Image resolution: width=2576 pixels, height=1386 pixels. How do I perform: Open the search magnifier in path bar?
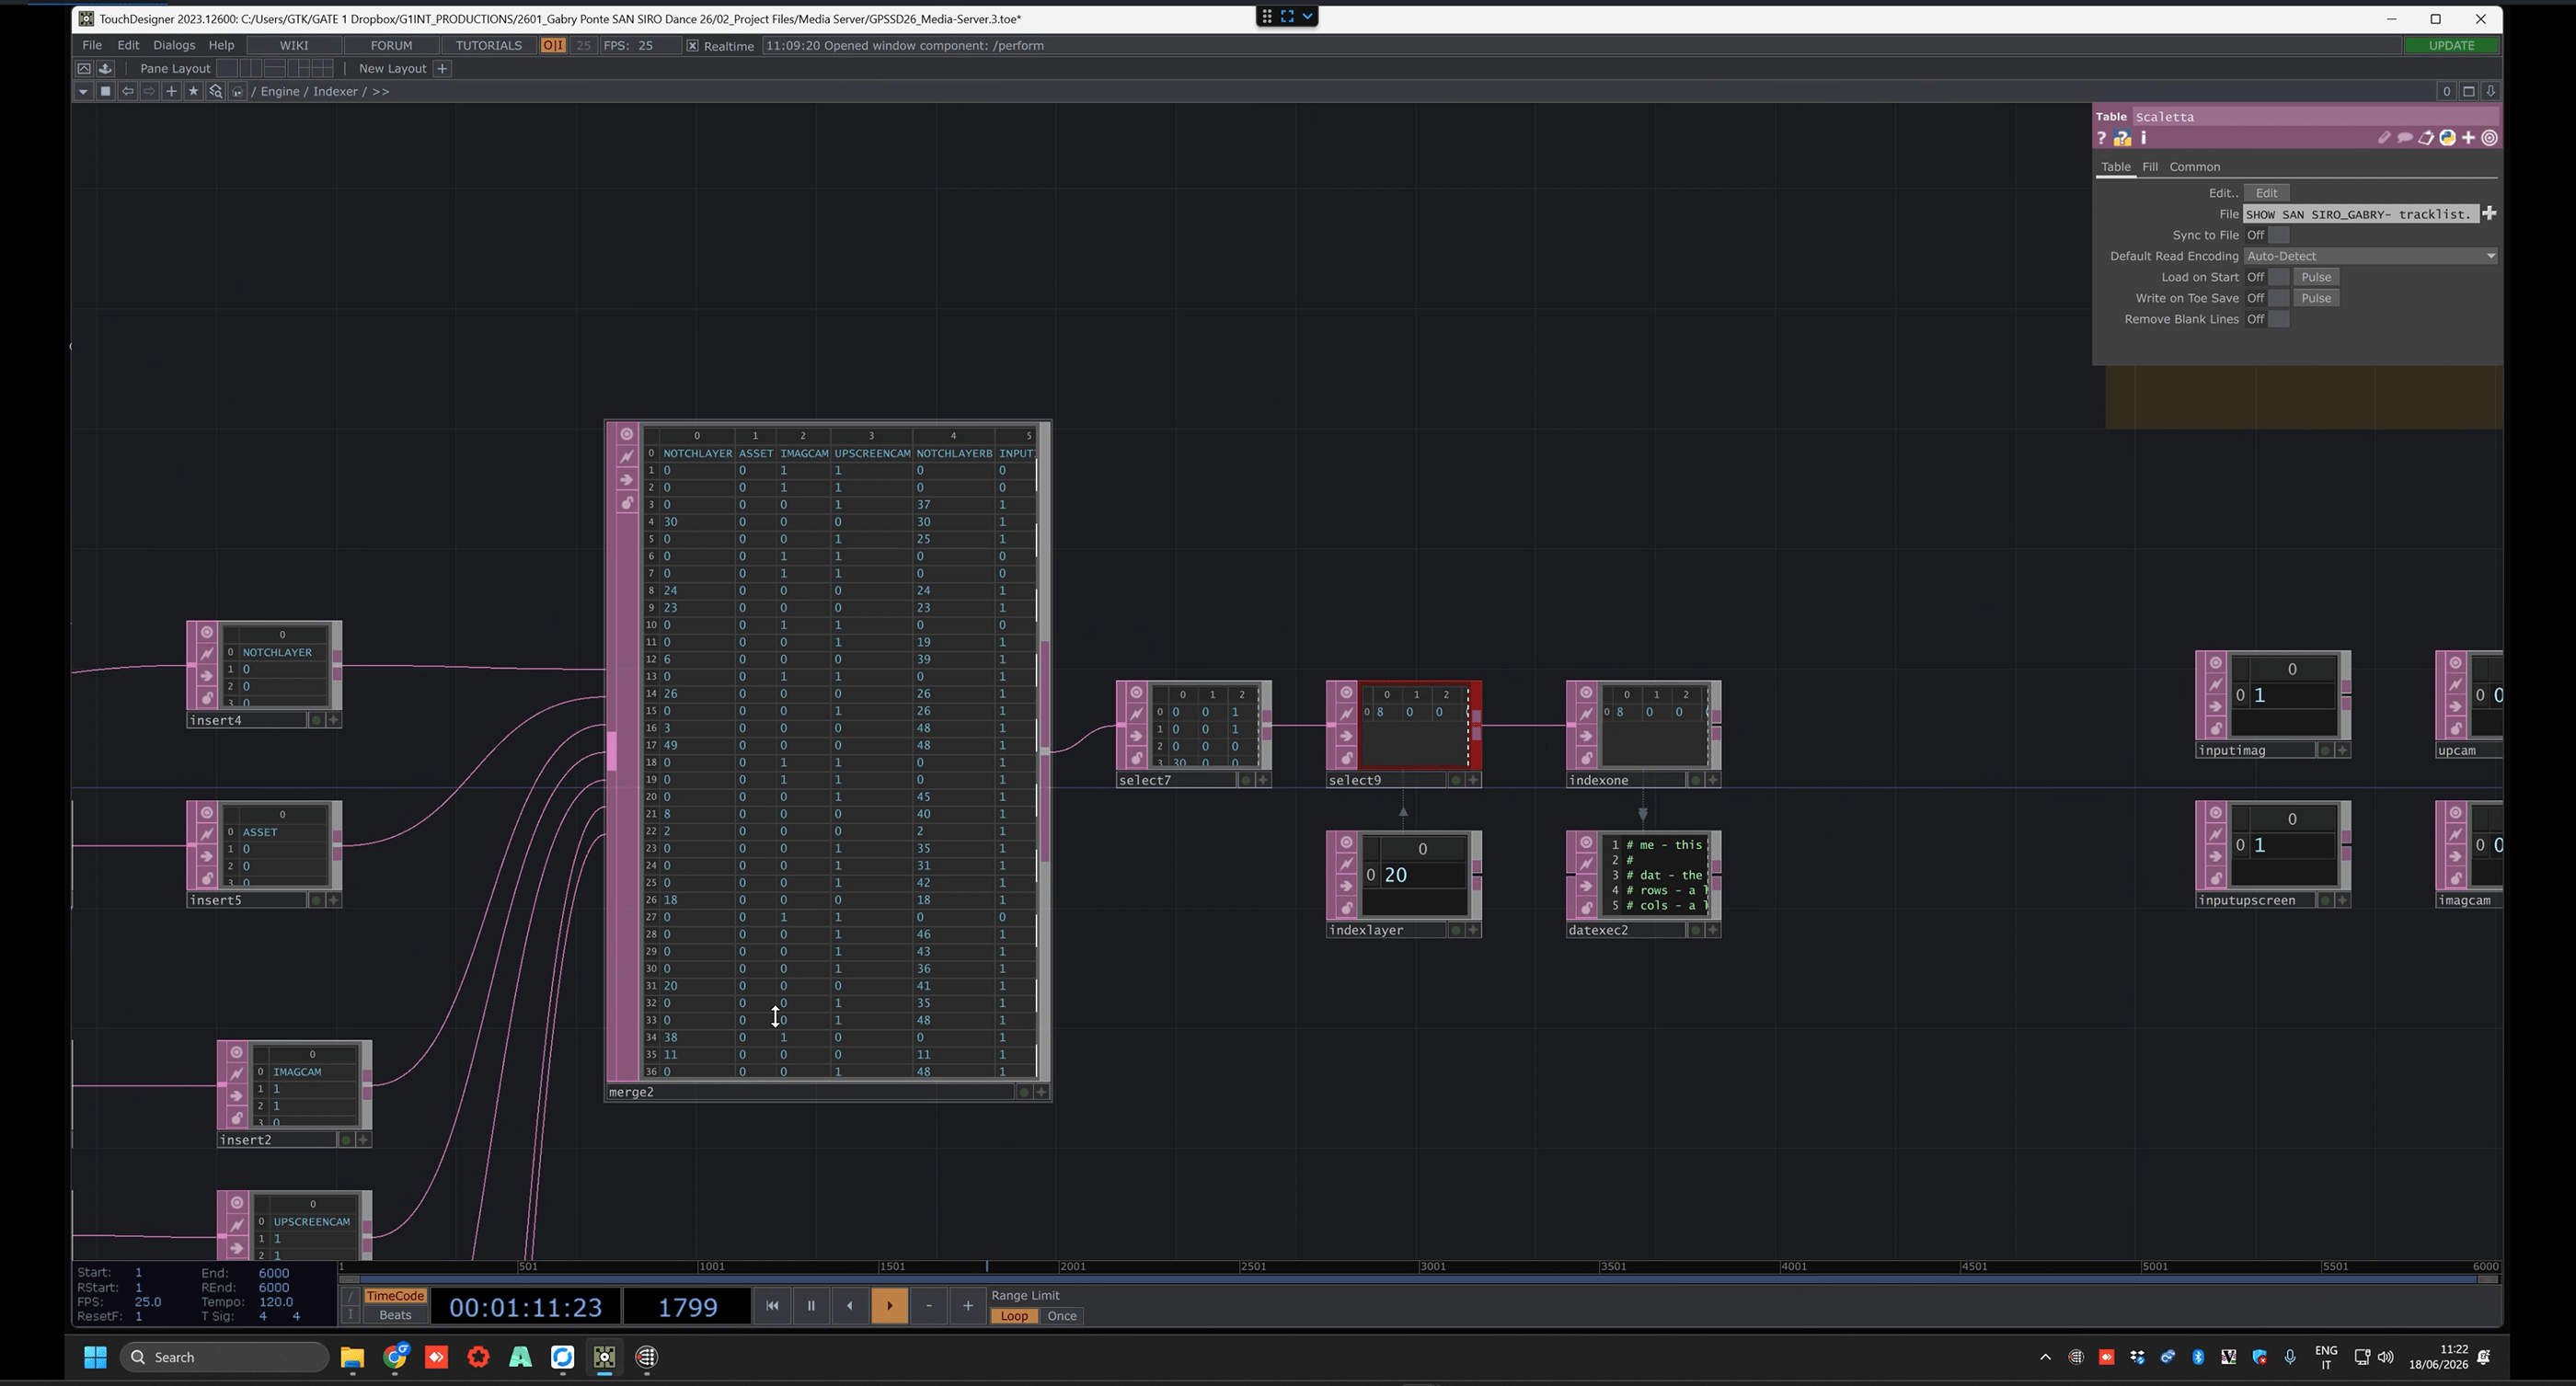pyautogui.click(x=215, y=91)
